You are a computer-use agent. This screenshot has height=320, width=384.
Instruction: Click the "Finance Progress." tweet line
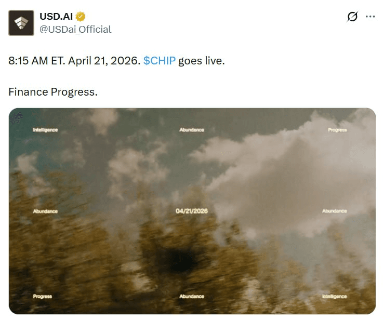coord(53,92)
